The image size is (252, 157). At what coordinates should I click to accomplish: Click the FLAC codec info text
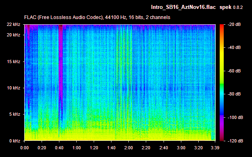(97, 17)
